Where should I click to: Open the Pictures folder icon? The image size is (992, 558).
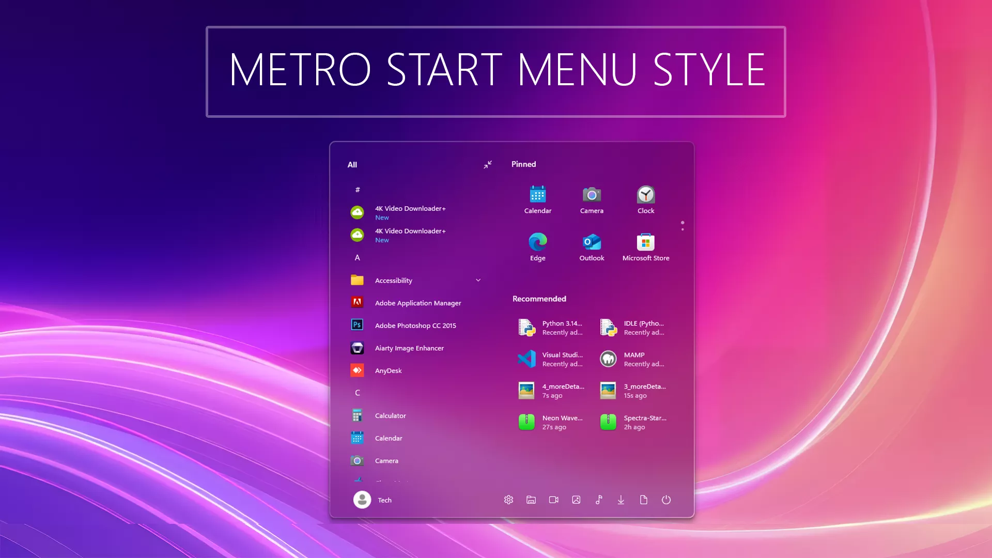[x=576, y=500]
